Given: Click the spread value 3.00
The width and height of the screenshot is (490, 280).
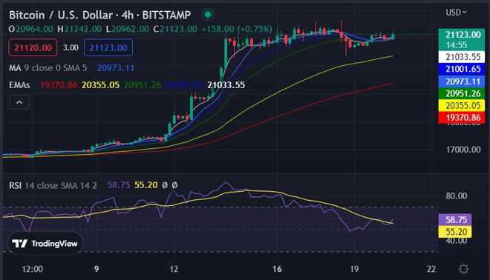Looking at the screenshot, I should tap(71, 47).
